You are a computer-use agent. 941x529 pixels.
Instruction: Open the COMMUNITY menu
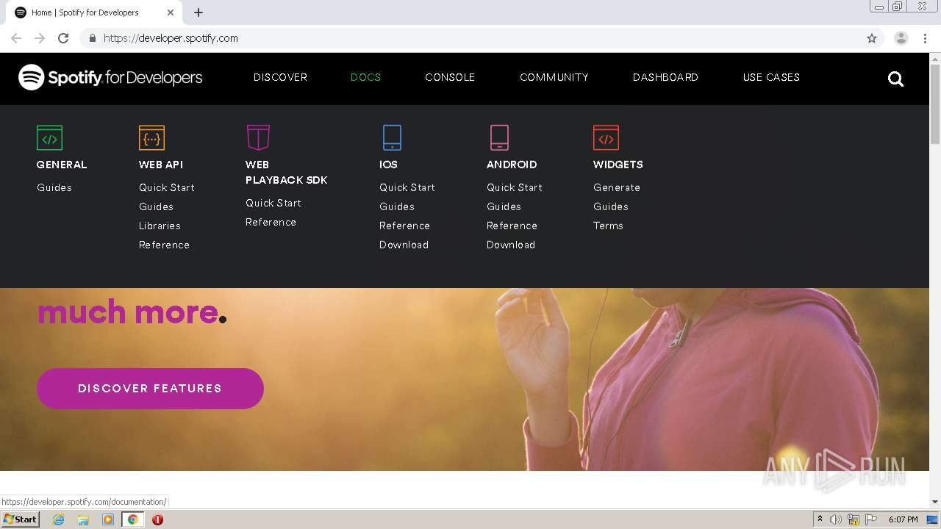(x=554, y=77)
